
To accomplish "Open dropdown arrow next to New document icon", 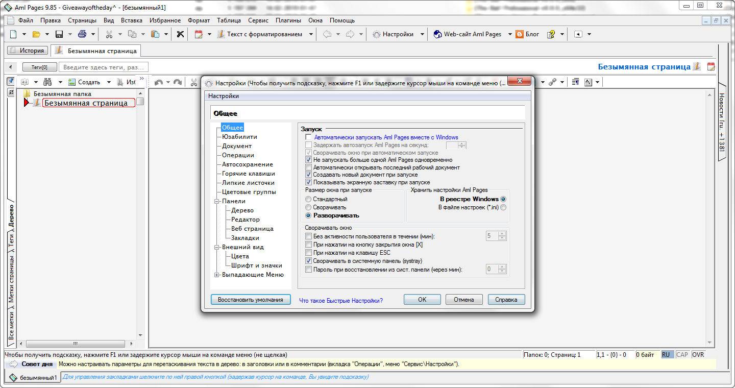I will coord(24,34).
